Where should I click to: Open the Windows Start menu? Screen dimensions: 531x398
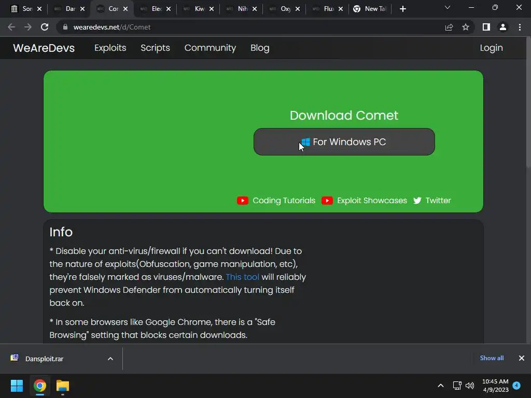point(17,386)
